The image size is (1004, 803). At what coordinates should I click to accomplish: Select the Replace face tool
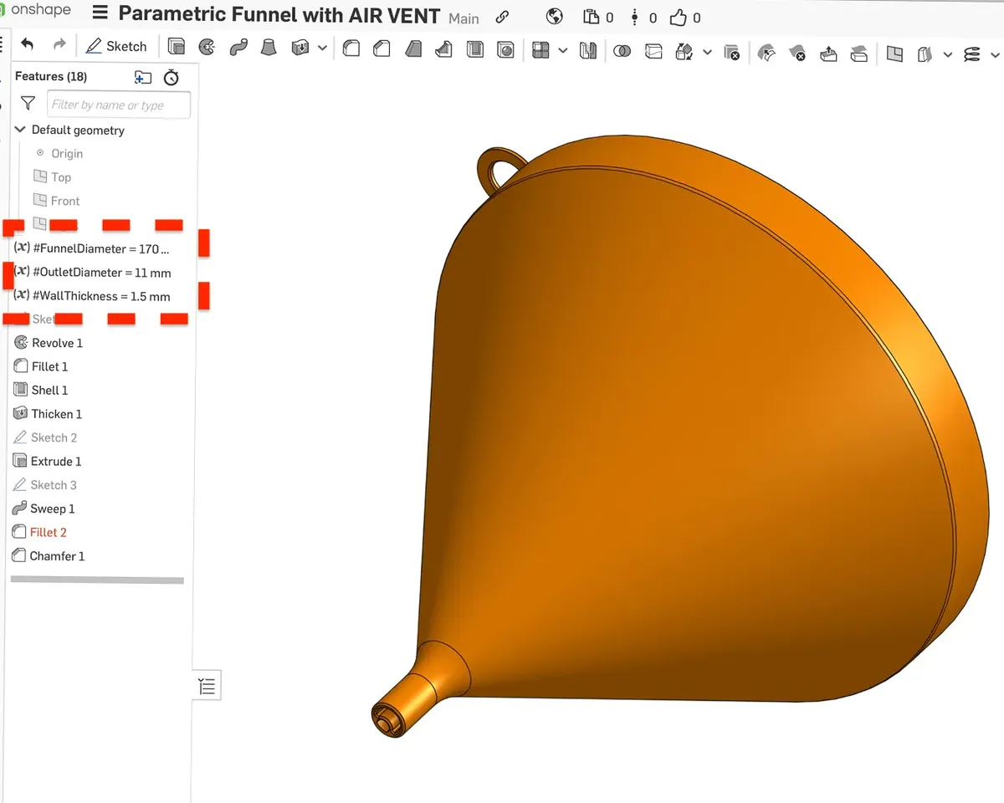pyautogui.click(x=858, y=54)
